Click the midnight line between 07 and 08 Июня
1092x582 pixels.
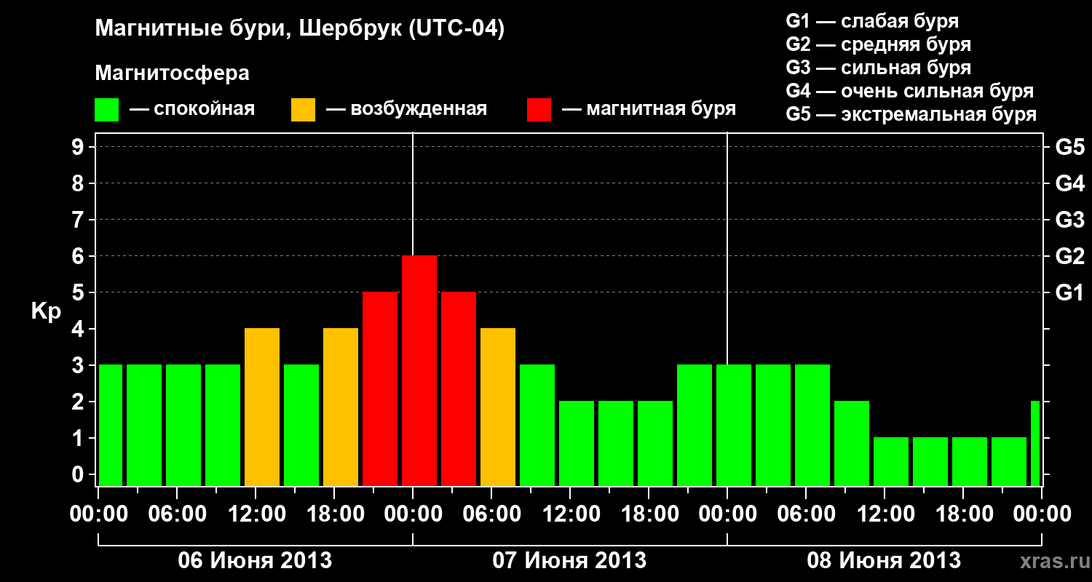[727, 247]
